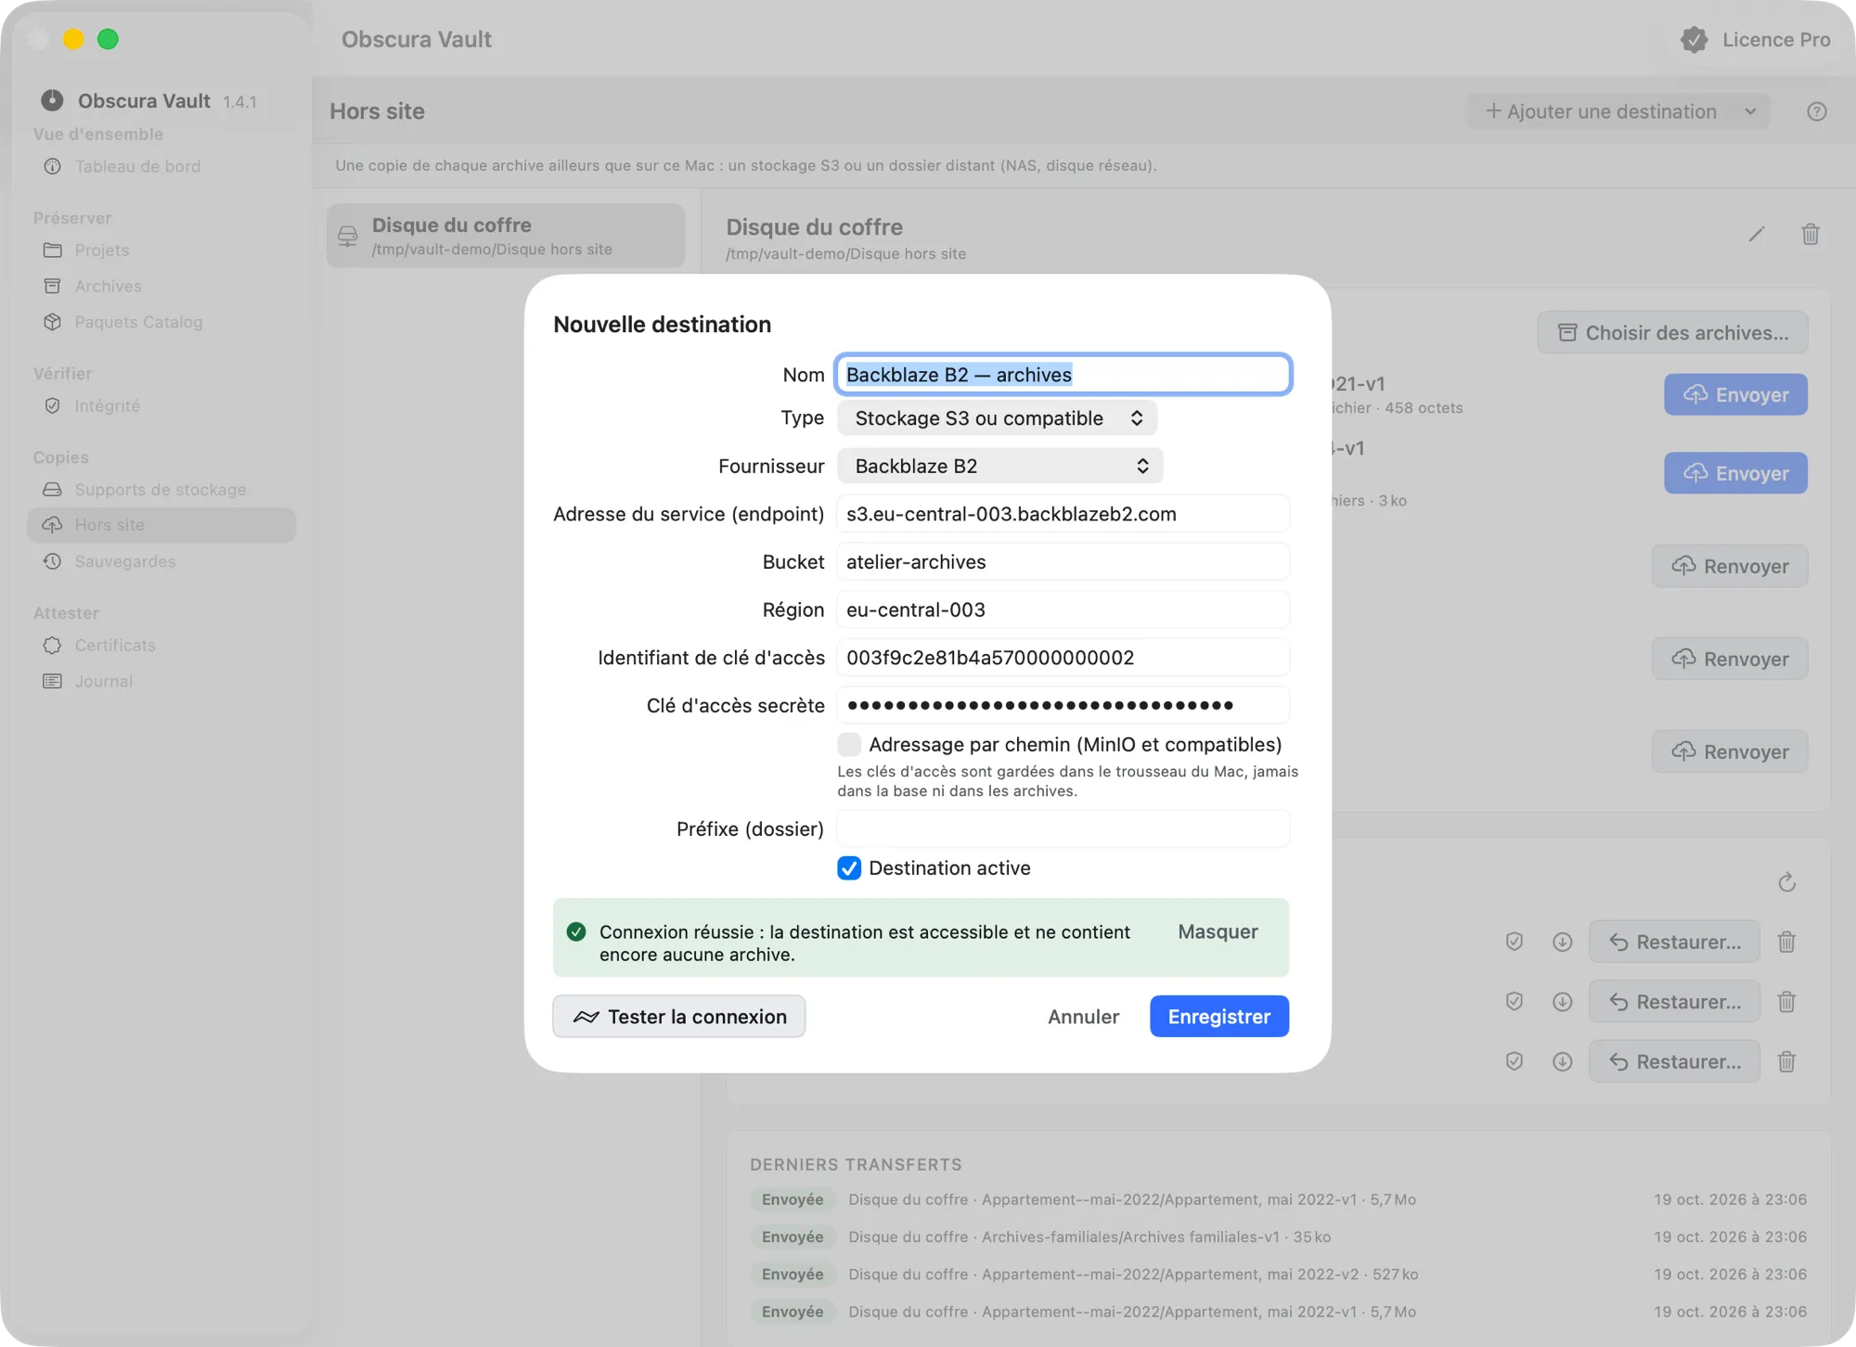
Task: Click the help question mark icon
Action: click(1816, 111)
